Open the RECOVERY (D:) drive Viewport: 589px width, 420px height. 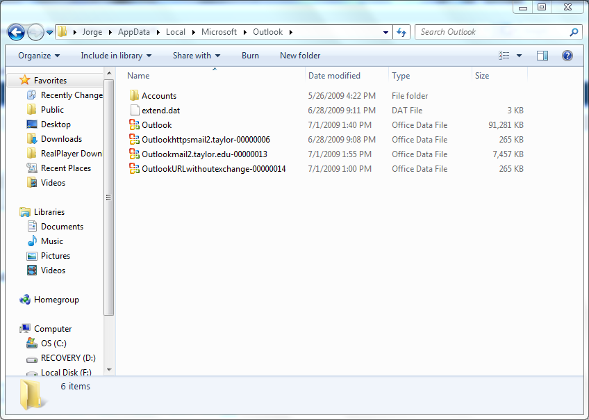tap(68, 358)
